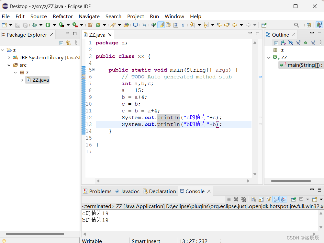Screen dimensions: 324x243
Task: Open the Search dialog via the magnifier icon
Action: [296, 25]
